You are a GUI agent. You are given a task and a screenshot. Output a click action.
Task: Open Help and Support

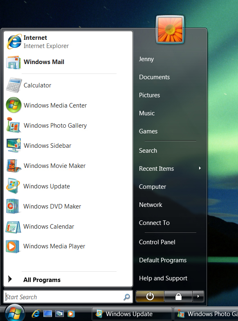[x=163, y=278]
